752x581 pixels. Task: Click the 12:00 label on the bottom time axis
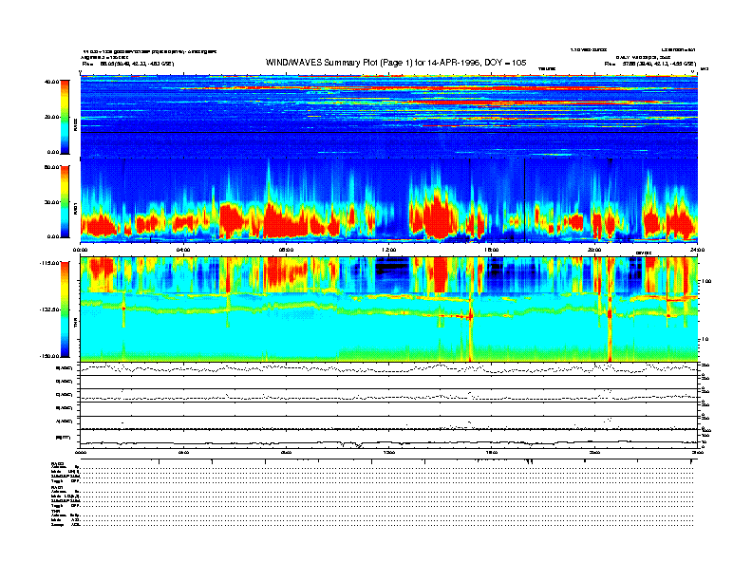pyautogui.click(x=389, y=452)
